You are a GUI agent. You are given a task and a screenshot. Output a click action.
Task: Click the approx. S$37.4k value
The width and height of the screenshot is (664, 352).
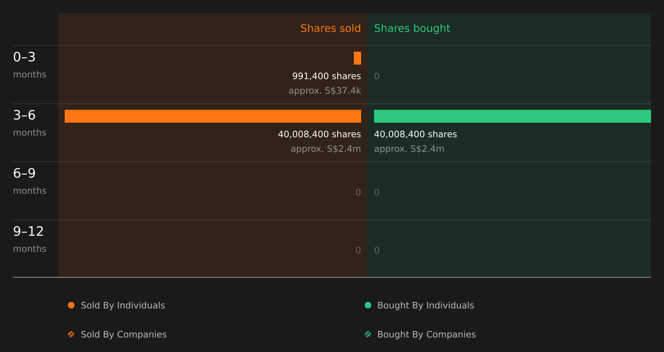click(x=325, y=91)
